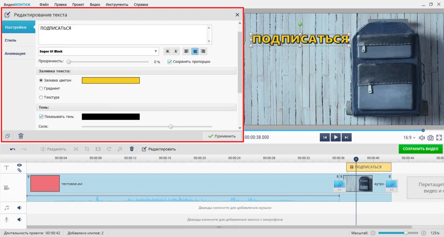Screen dimensions: 444x237
Task: Expand the 16:9 aspect ratio dropdown
Action: coord(409,137)
